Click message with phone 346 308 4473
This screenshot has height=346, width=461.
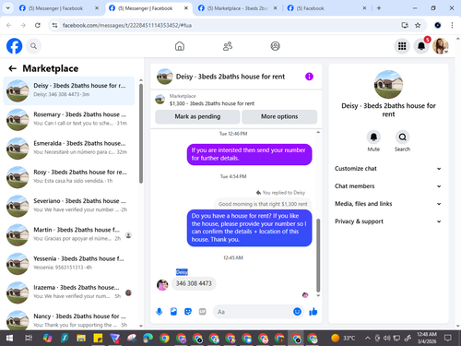(194, 283)
